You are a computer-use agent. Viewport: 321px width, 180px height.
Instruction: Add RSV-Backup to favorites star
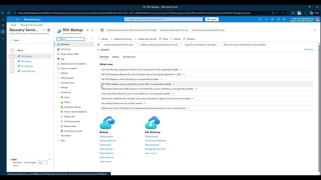92,30
